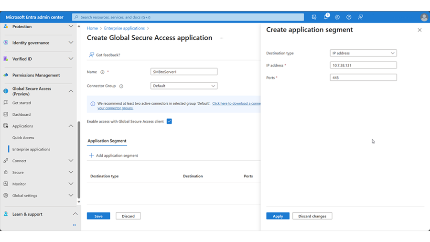Expand the Identity governance chevron

71,43
